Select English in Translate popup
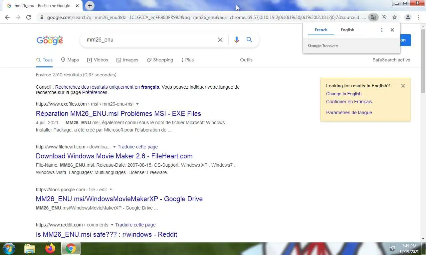This screenshot has width=426, height=255. 347,30
